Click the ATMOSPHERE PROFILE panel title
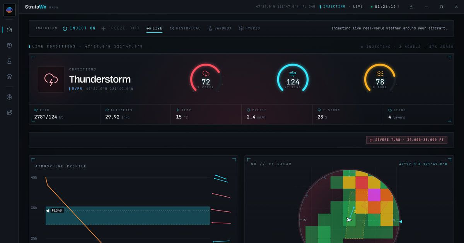The width and height of the screenshot is (464, 243). coord(61,166)
